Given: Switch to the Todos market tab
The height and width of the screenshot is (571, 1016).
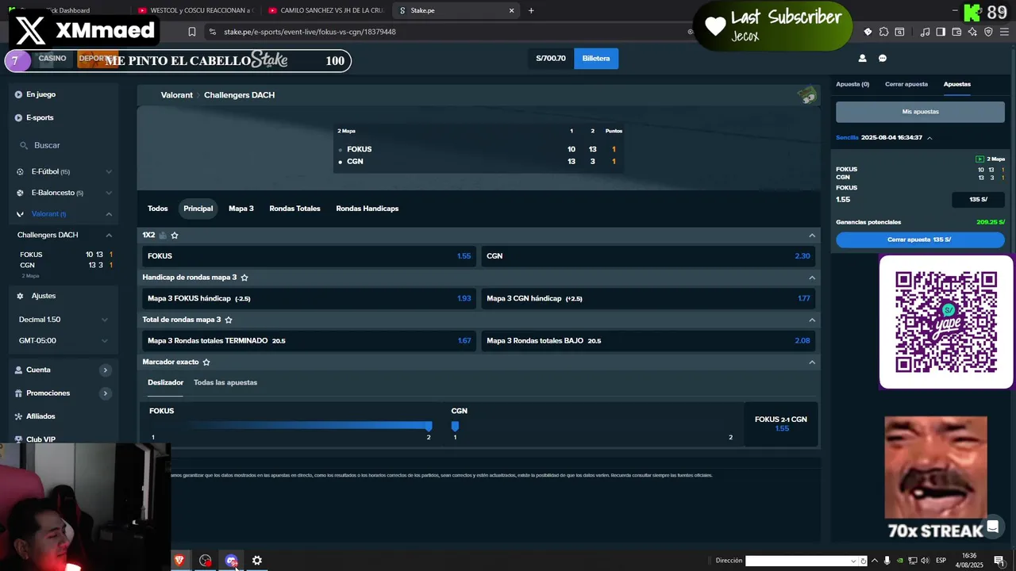Looking at the screenshot, I should tap(158, 209).
